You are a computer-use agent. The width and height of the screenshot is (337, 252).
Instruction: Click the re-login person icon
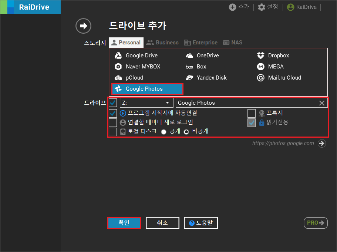tap(123, 122)
